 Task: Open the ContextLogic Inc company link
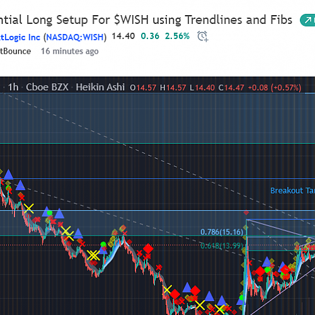20,37
